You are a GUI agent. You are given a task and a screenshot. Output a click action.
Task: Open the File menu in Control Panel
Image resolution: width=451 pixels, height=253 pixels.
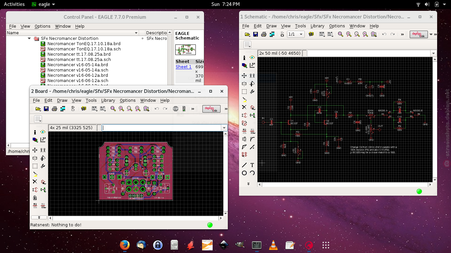click(13, 26)
